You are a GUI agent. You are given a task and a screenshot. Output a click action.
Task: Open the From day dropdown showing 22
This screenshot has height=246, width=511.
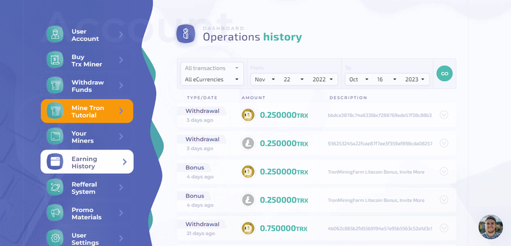click(294, 79)
